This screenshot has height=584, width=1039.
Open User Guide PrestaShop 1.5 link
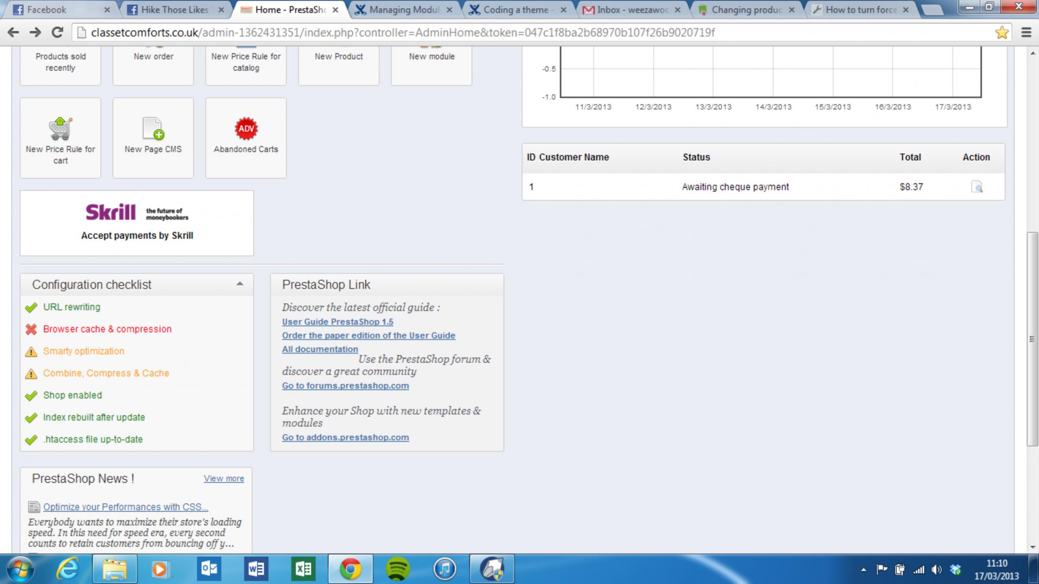337,322
